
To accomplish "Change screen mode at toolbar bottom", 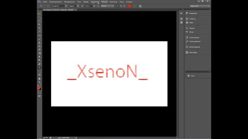I will click(x=39, y=96).
